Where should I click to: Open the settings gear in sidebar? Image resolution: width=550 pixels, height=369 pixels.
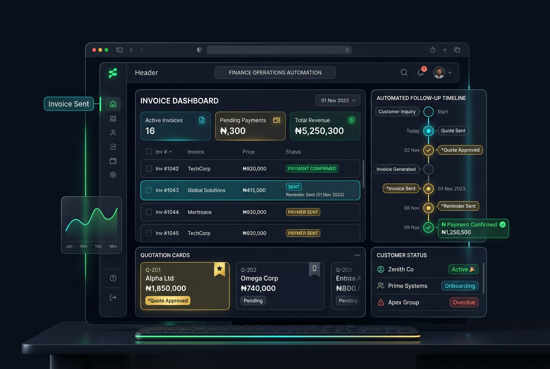coord(113,175)
